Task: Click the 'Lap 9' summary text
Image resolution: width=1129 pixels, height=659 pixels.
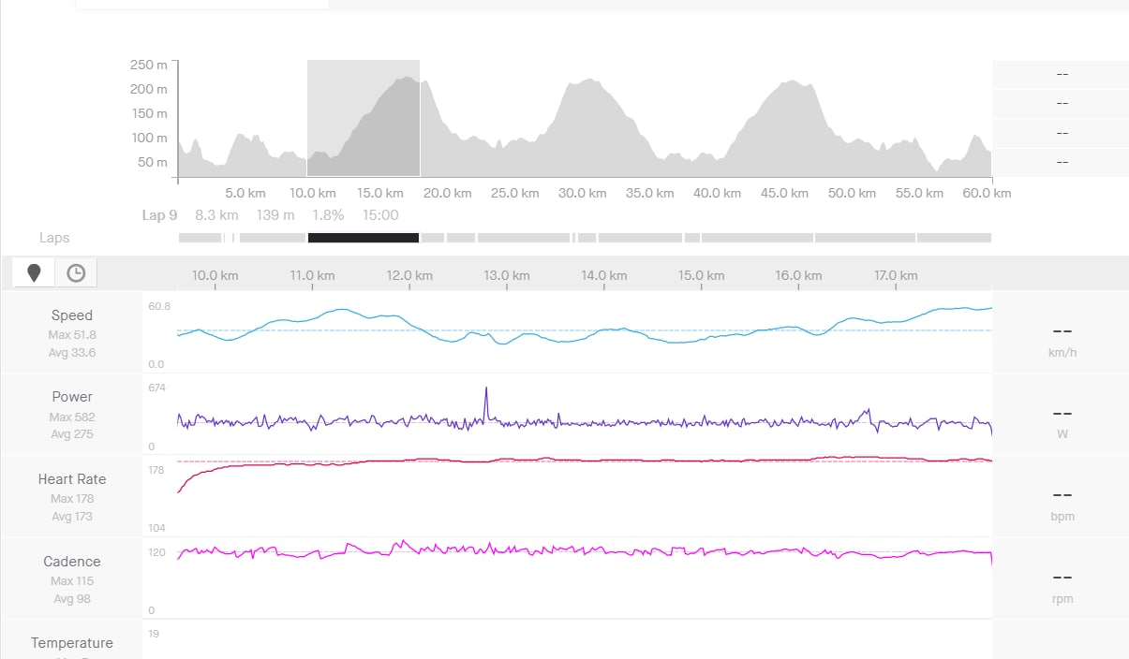Action: (159, 215)
